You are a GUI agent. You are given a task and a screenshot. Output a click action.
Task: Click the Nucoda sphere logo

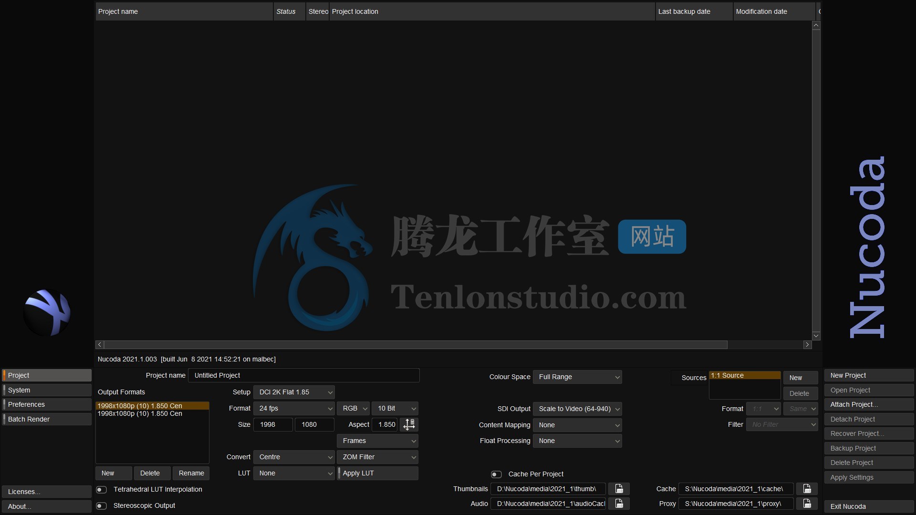47,312
